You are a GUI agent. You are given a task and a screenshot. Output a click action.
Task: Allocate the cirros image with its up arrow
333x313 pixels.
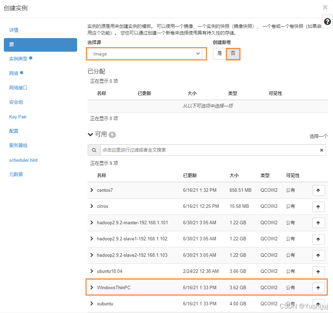pyautogui.click(x=318, y=207)
